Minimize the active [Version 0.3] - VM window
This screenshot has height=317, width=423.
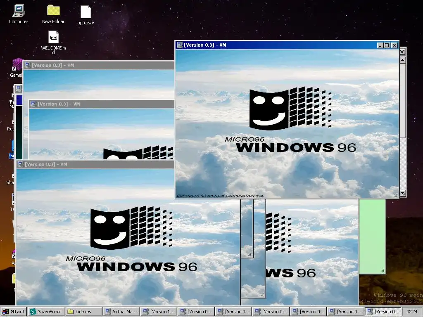coord(380,45)
